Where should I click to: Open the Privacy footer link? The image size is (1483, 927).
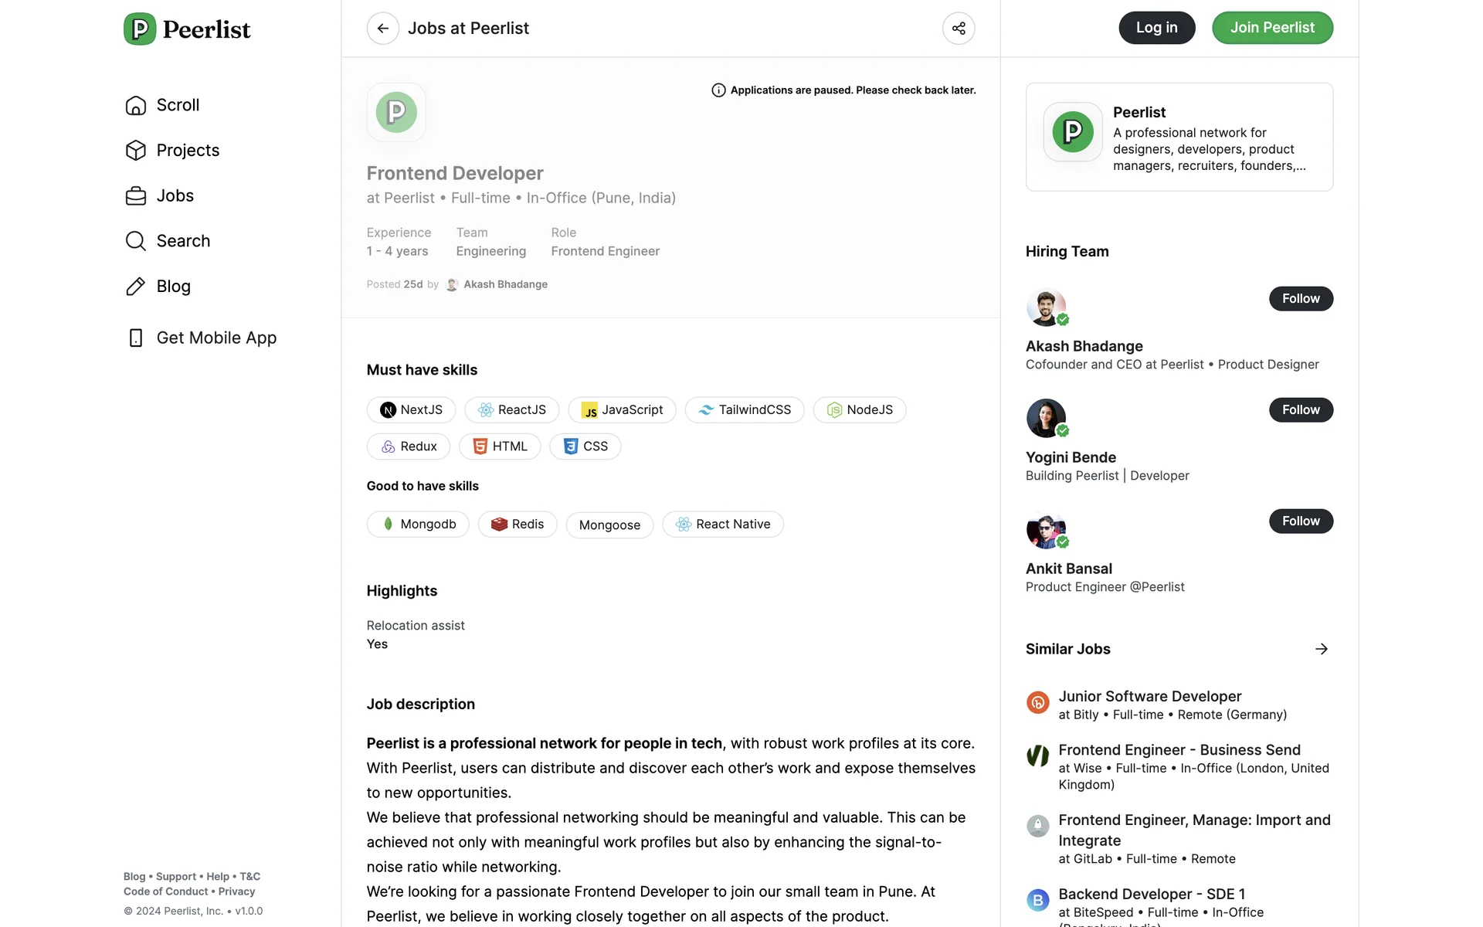[236, 891]
